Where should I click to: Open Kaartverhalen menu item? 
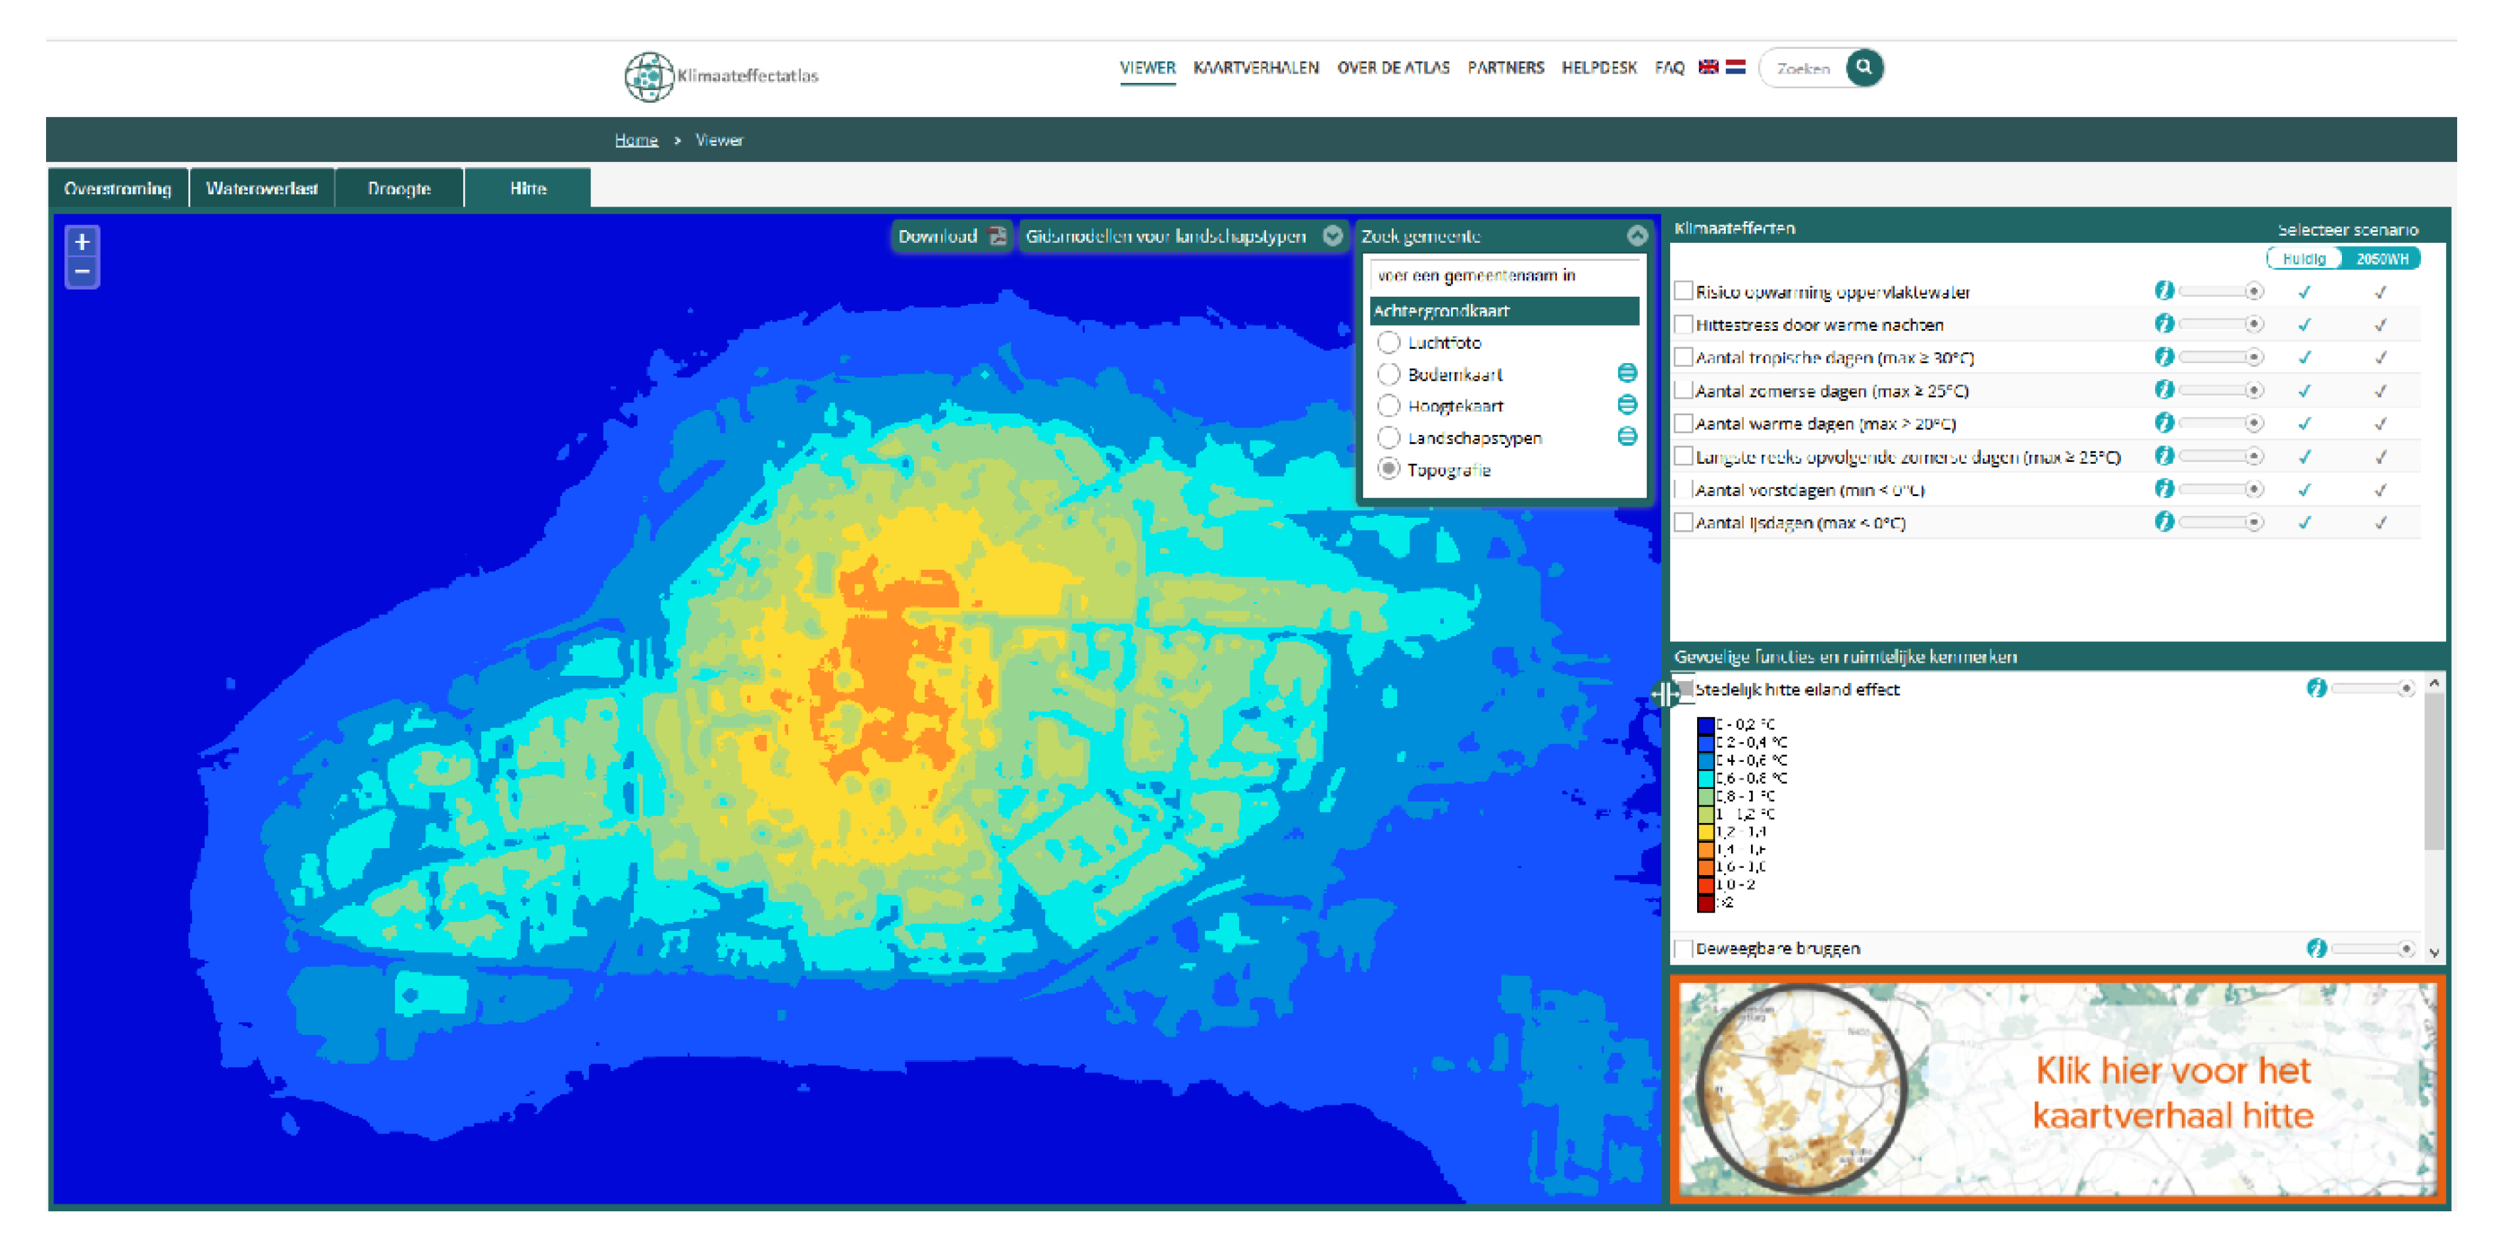coord(1256,68)
